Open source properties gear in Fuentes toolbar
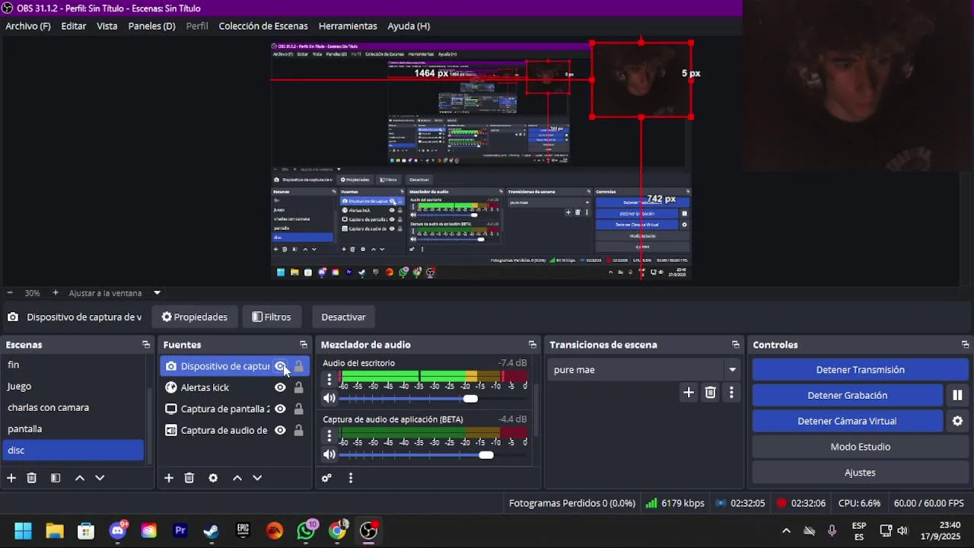Screen dimensions: 974x548 coord(213,478)
